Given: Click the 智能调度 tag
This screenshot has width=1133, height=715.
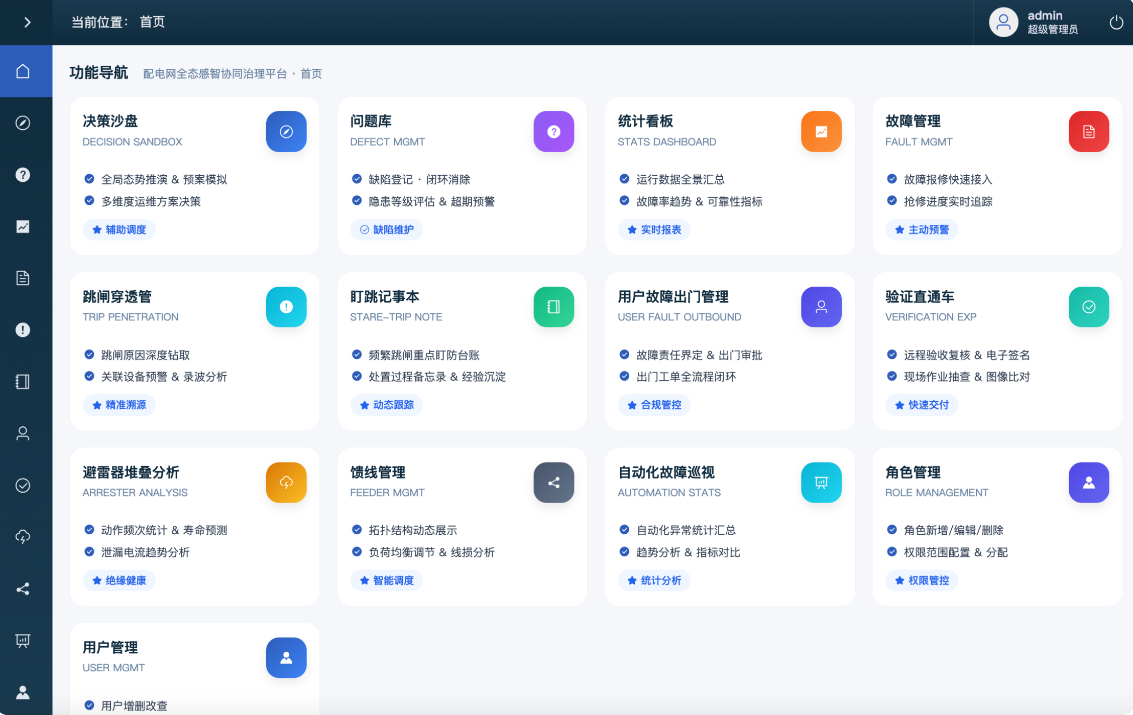Looking at the screenshot, I should coord(387,580).
